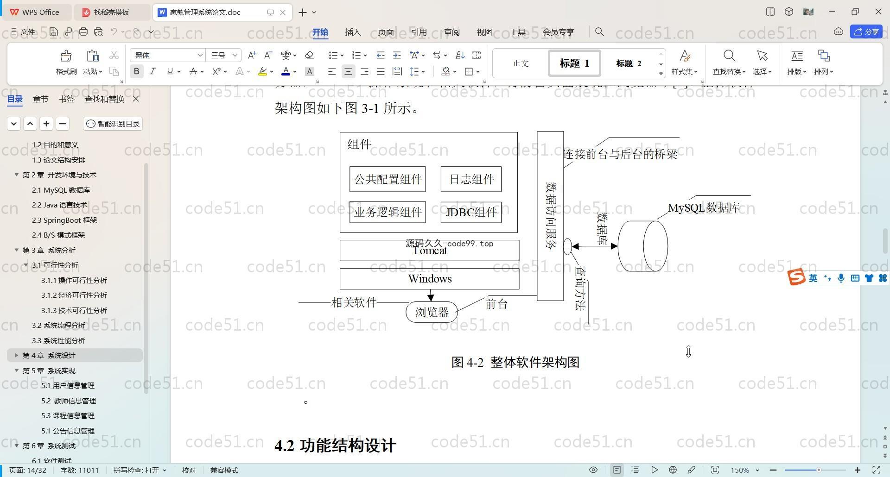Toggle Italic formatting
This screenshot has width=890, height=477.
click(x=153, y=71)
